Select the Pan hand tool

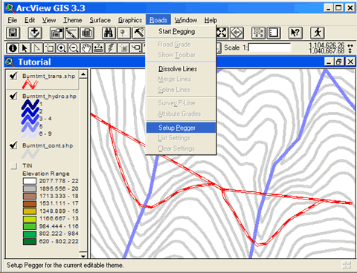click(x=86, y=48)
